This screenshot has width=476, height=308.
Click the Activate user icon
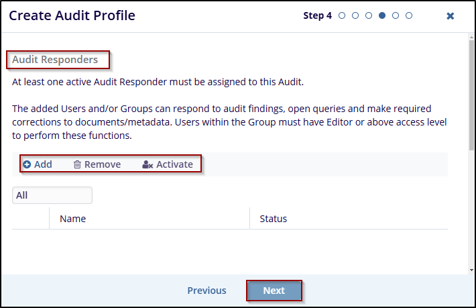point(147,164)
